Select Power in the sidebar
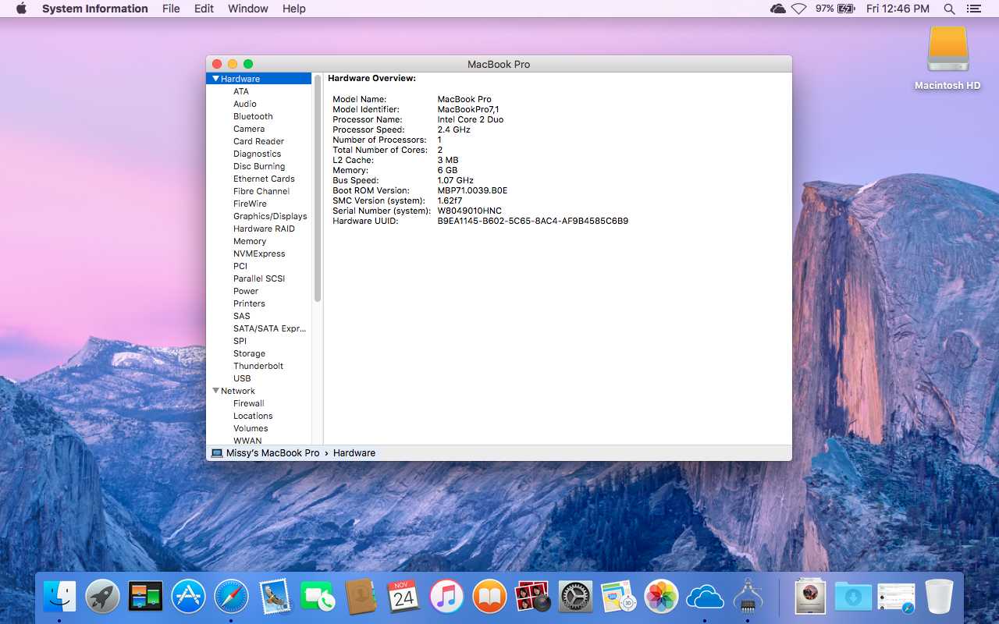Screen dimensions: 999x624 point(246,291)
